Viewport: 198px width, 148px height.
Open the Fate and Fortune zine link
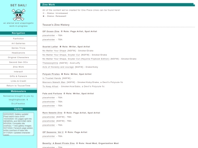click(x=52, y=94)
